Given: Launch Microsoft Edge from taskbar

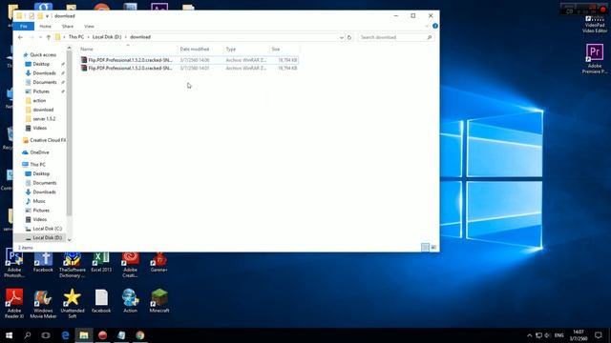Looking at the screenshot, I should click(x=65, y=335).
